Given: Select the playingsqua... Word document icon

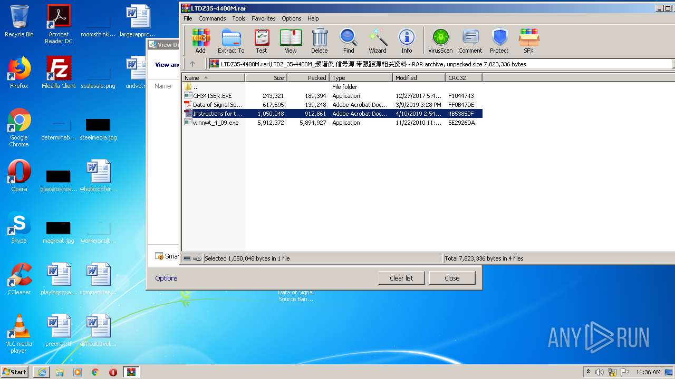Looking at the screenshot, I should click(x=59, y=279).
